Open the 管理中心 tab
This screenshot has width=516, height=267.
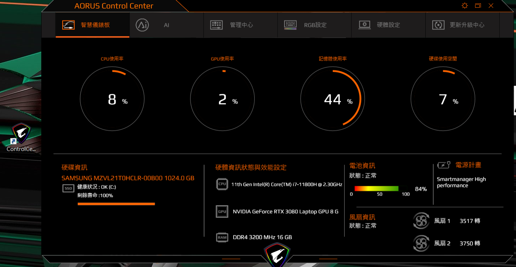(x=240, y=25)
